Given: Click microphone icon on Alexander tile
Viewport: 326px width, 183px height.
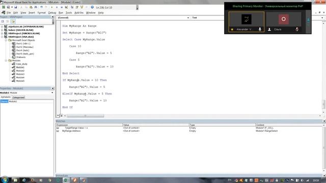Looking at the screenshot, I should tap(260, 29).
